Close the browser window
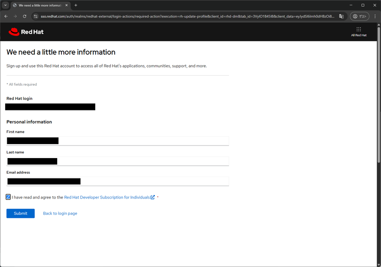 375,5
